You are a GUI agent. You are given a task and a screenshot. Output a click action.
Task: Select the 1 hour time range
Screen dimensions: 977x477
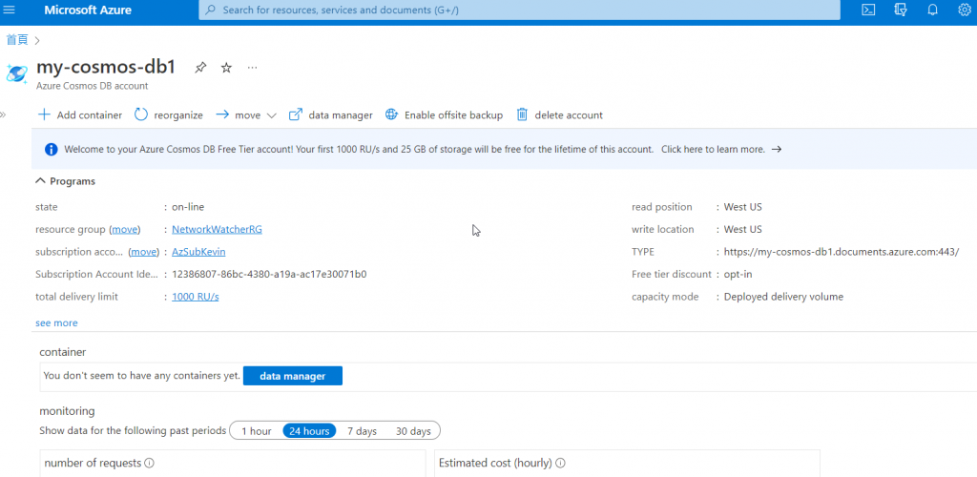coord(256,431)
